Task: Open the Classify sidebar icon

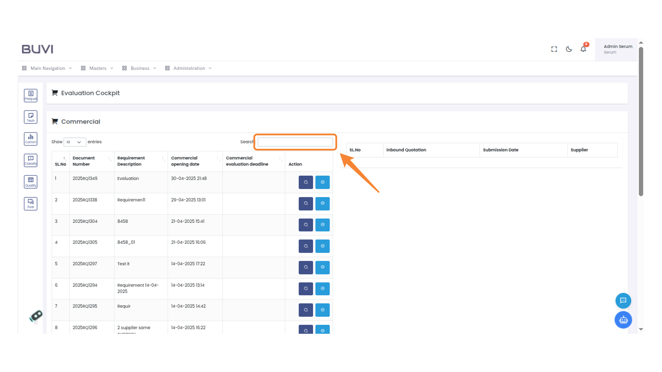Action: pos(31,160)
